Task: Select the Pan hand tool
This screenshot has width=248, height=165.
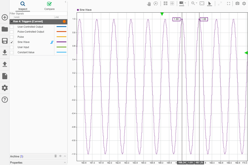Action: coord(149,4)
